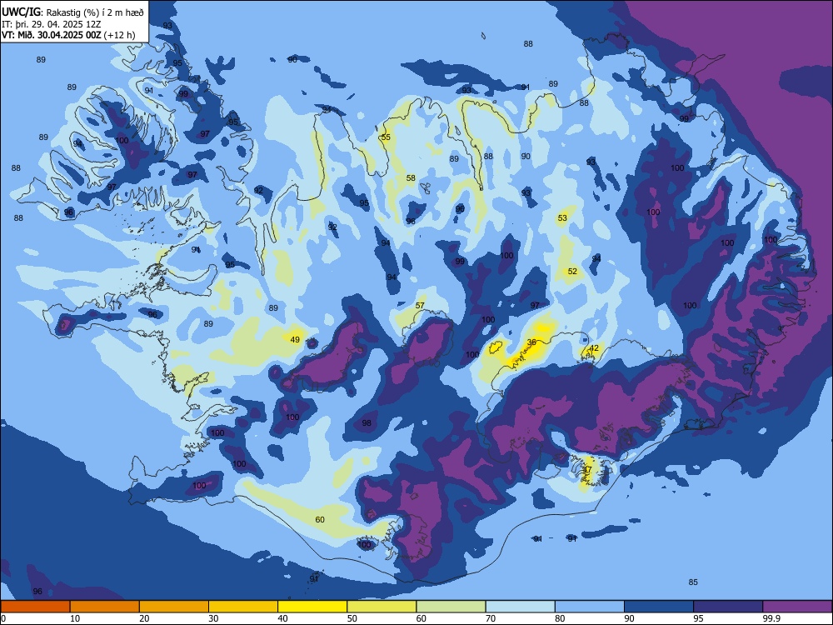833x625 pixels.
Task: Select the '42' humidity value on the map
Action: coord(594,348)
